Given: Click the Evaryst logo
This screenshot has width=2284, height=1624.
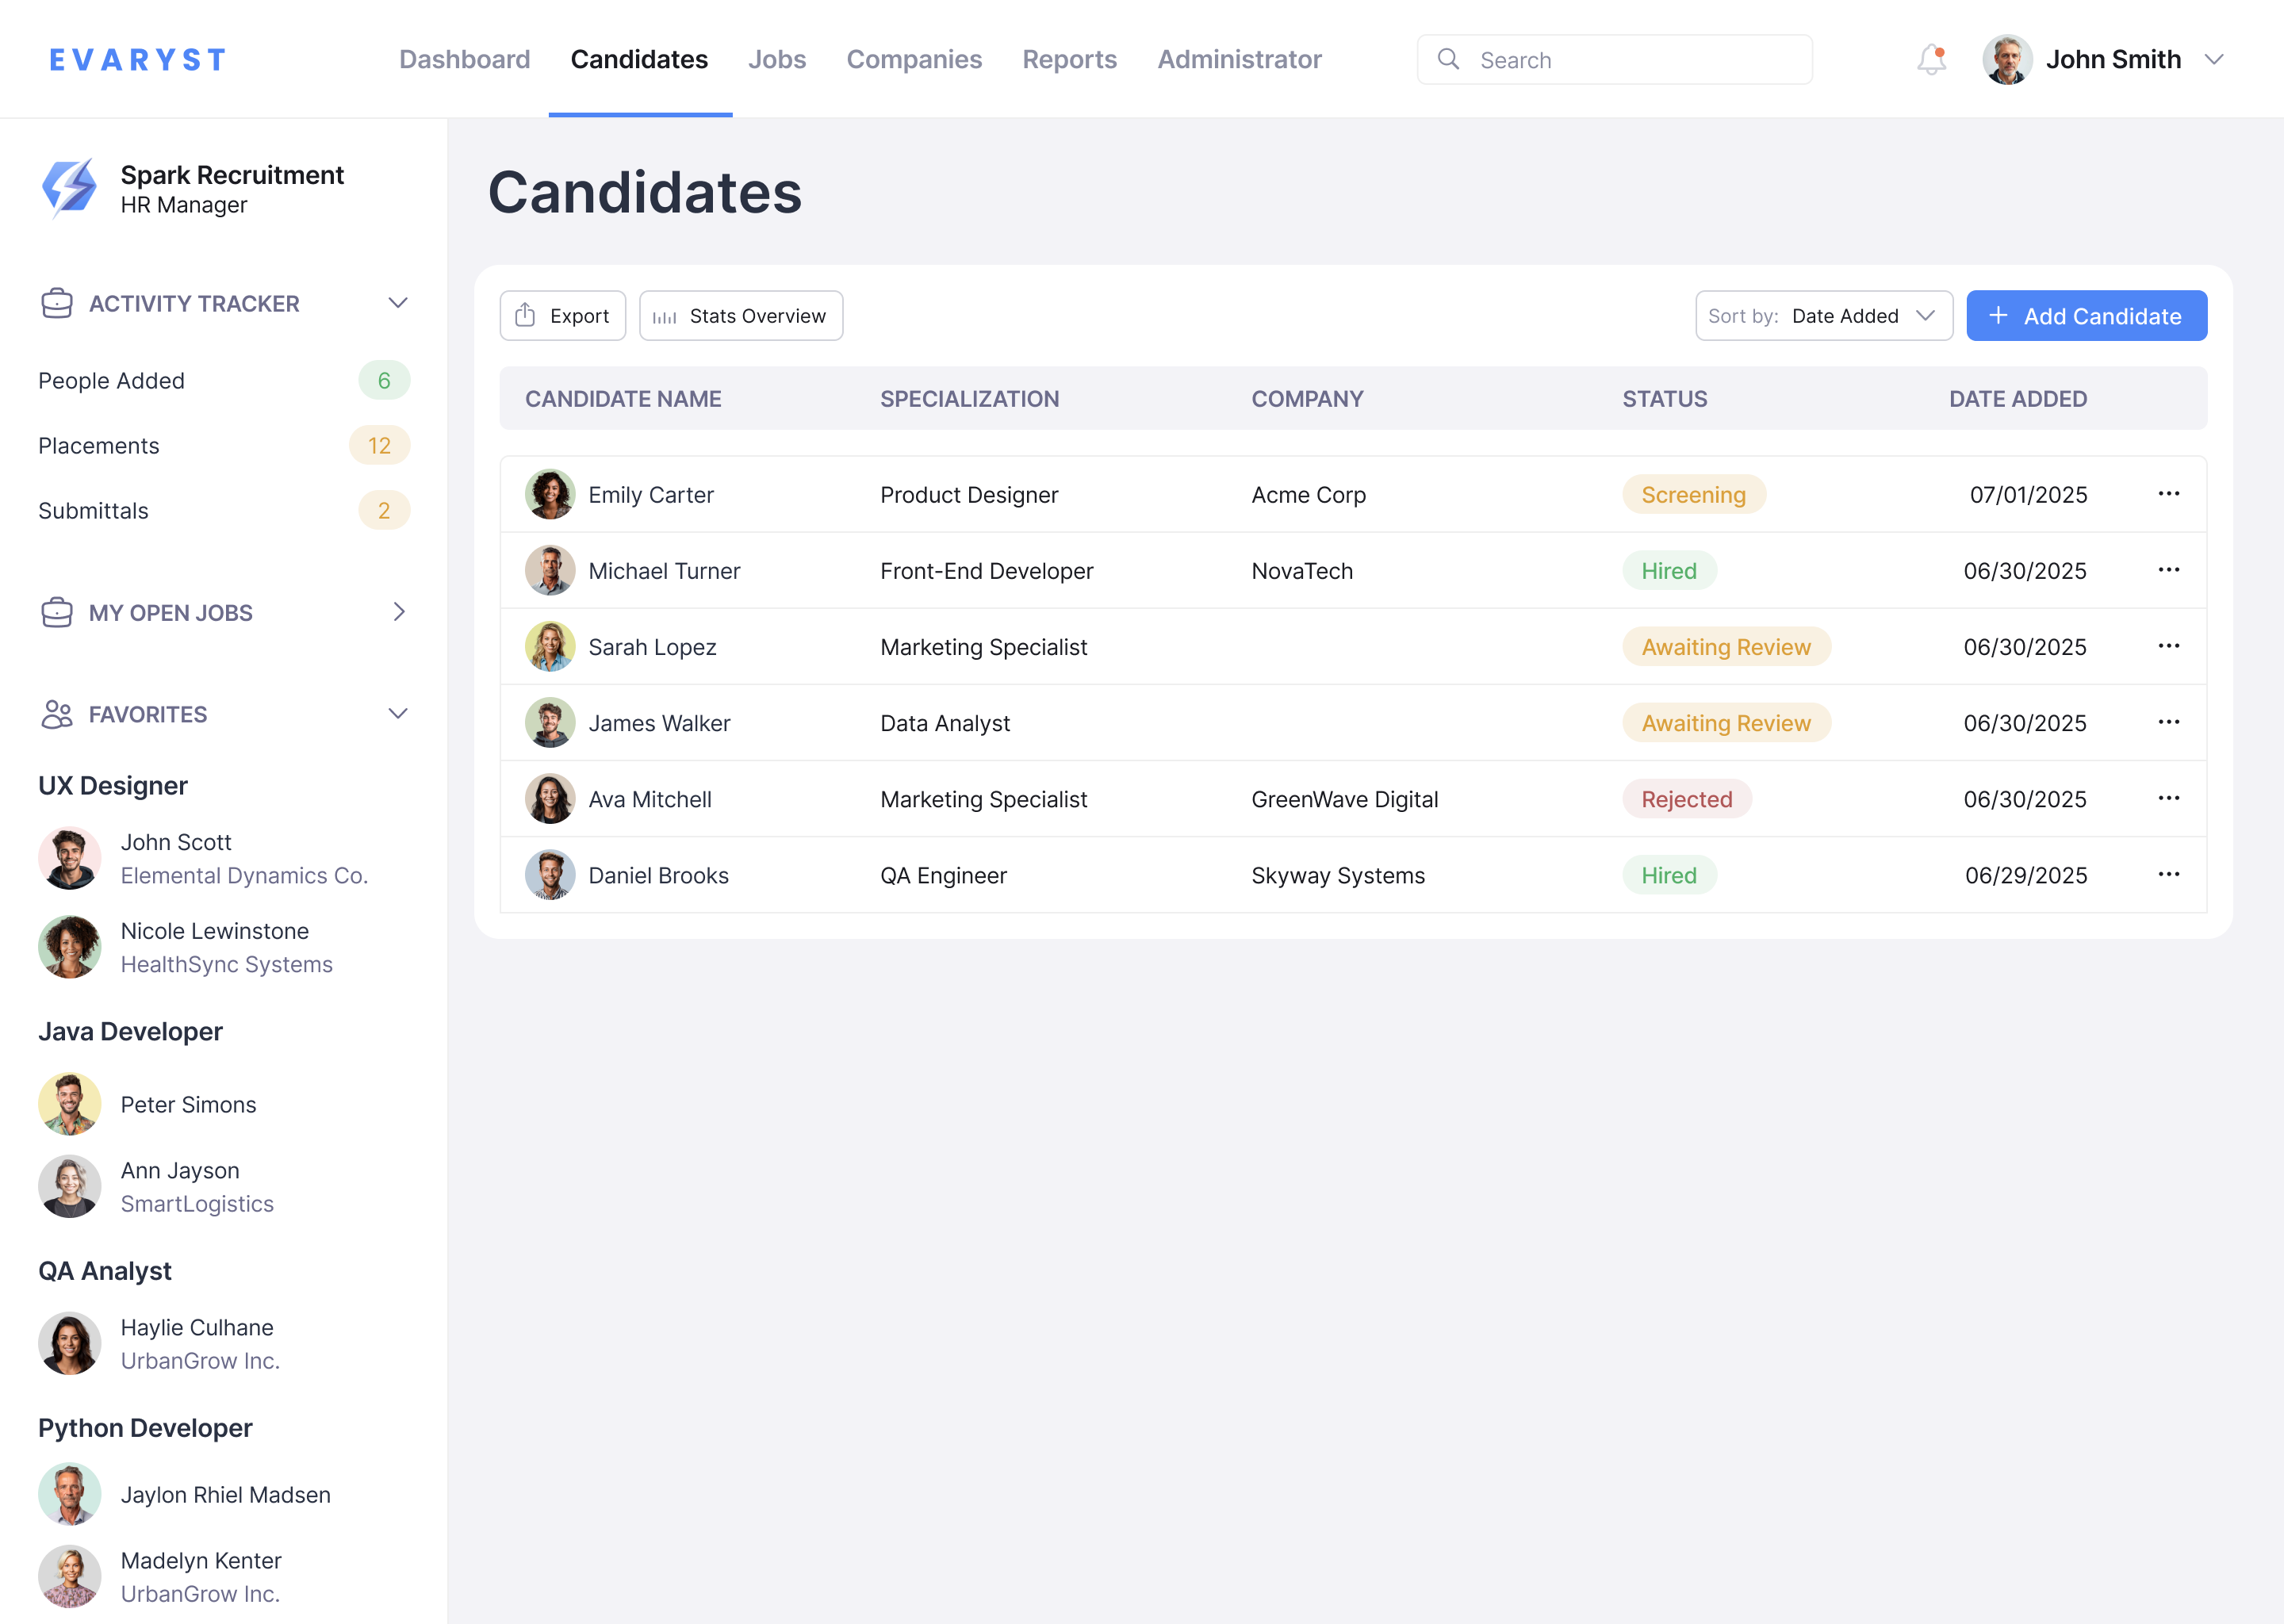Looking at the screenshot, I should coord(136,59).
